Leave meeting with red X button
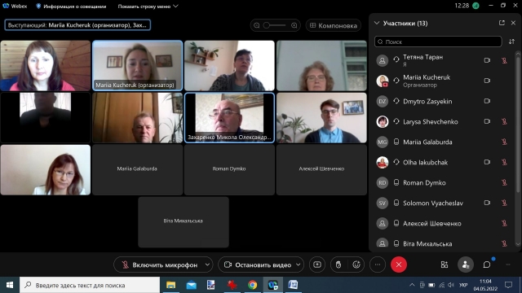 (399, 265)
